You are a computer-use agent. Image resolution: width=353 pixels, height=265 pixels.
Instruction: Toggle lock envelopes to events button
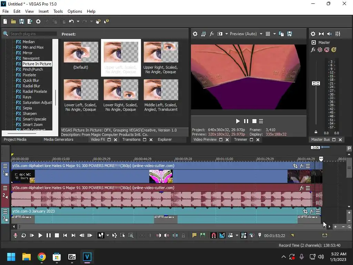[x=244, y=235]
